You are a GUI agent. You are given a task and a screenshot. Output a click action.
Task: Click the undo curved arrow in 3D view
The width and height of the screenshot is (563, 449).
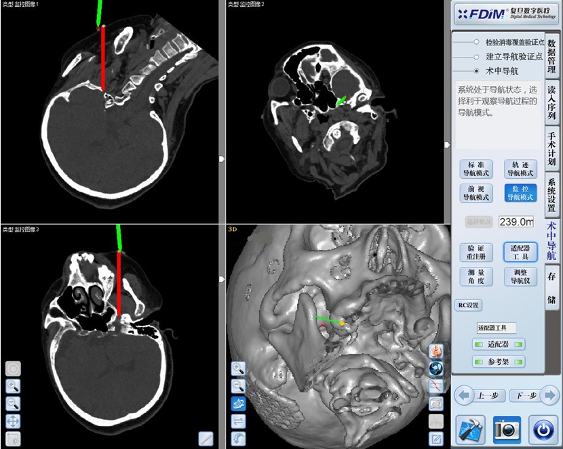(238, 439)
